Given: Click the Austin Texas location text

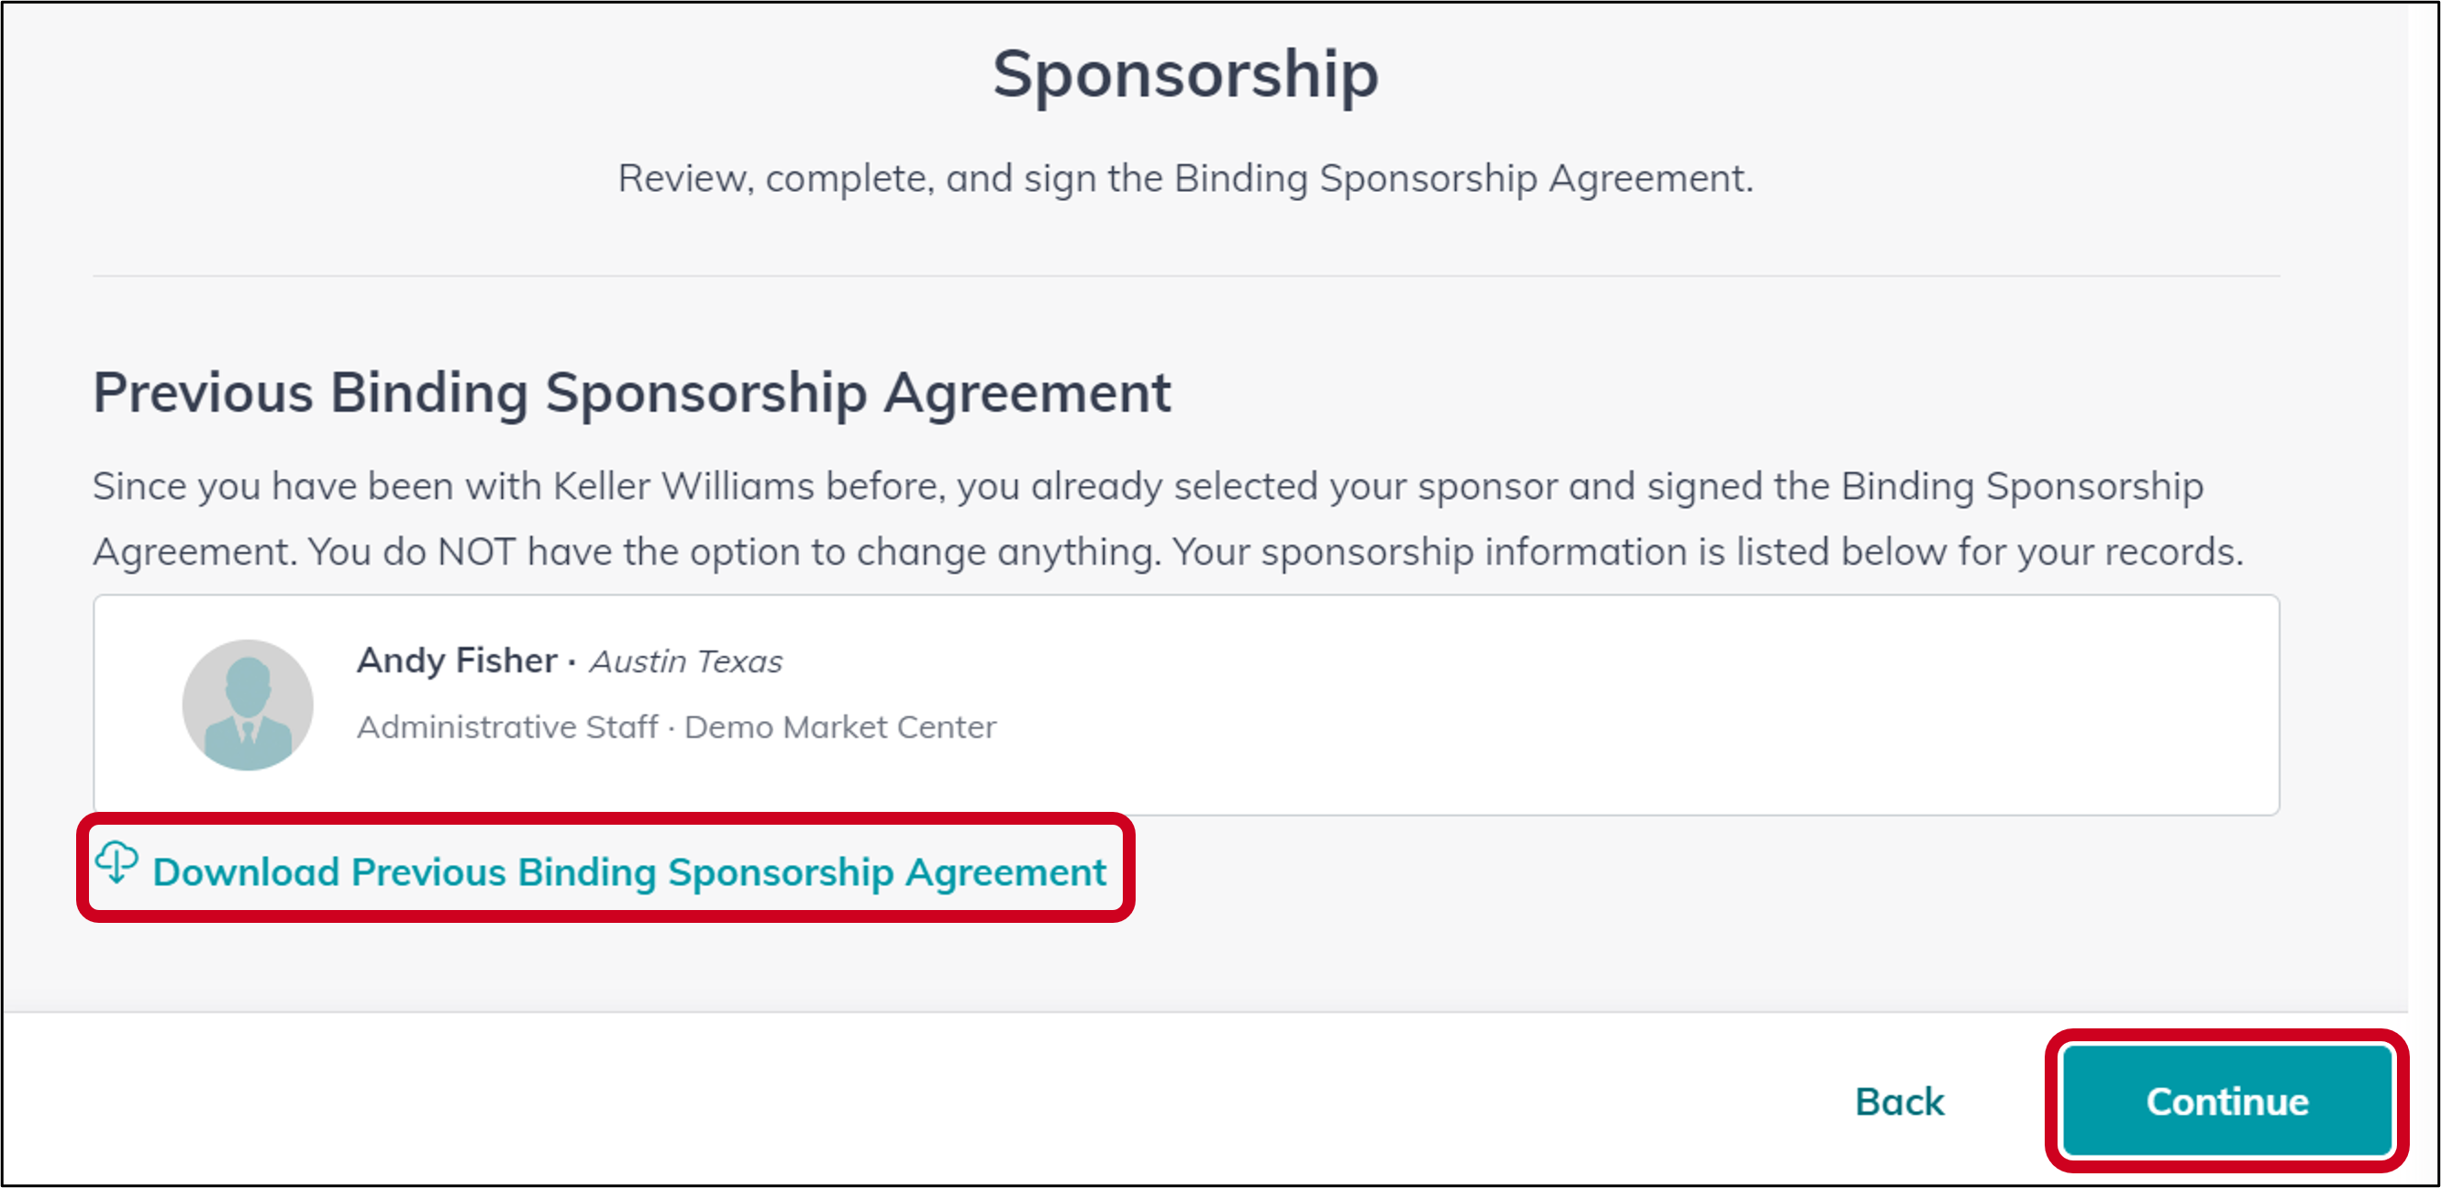Looking at the screenshot, I should [685, 661].
